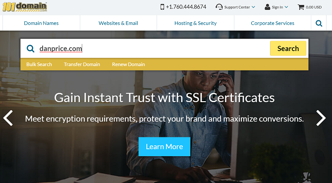Open the Domain Names menu
The width and height of the screenshot is (332, 183).
point(41,23)
